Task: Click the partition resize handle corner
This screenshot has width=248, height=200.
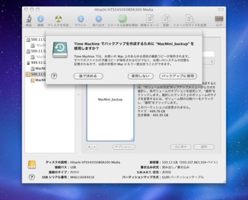Action: tap(132, 139)
